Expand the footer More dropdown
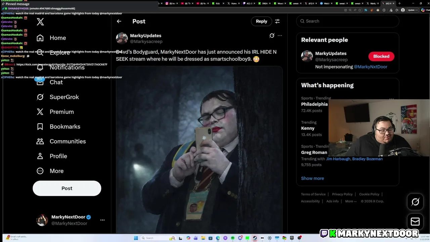Image resolution: width=430 pixels, height=242 pixels. (351, 201)
